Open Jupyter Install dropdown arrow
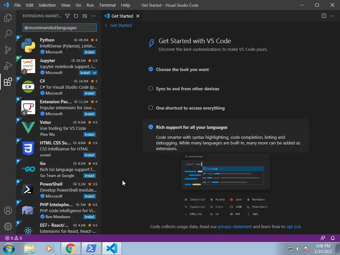This screenshot has width=340, height=255. click(95, 73)
